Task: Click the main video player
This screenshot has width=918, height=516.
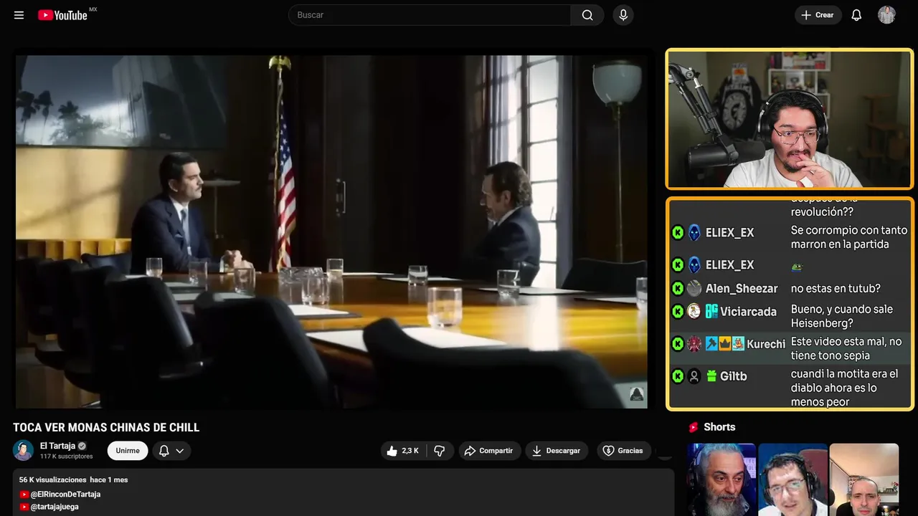Action: [331, 231]
